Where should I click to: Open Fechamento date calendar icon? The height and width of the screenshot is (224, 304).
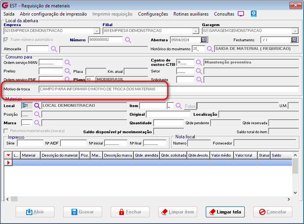294,40
